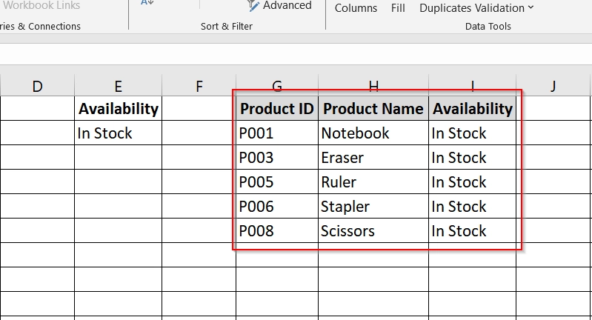Screen dimensions: 592x320
Task: Click Workbook Links in Queries & Connections
Action: point(41,5)
